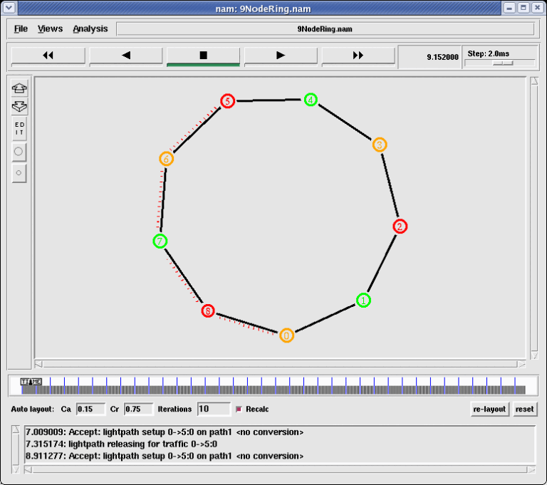The width and height of the screenshot is (547, 485).
Task: Open the Views menu
Action: pos(50,29)
